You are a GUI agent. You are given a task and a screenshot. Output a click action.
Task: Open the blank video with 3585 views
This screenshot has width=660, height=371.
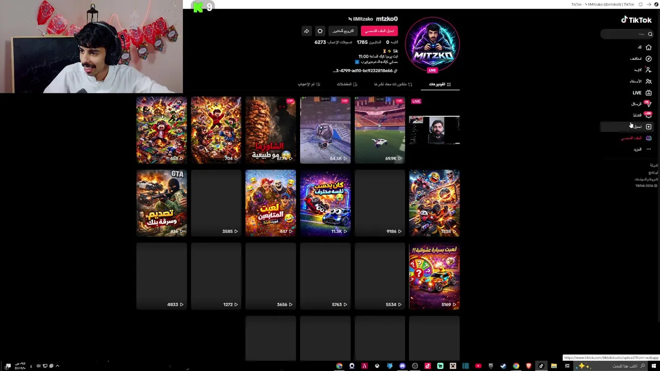coord(216,203)
